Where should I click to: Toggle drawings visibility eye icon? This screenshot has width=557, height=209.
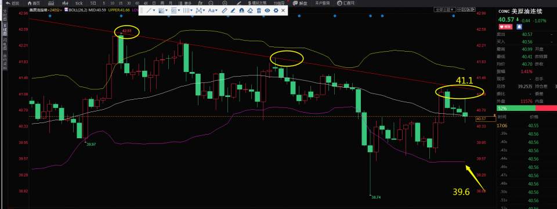point(267,10)
